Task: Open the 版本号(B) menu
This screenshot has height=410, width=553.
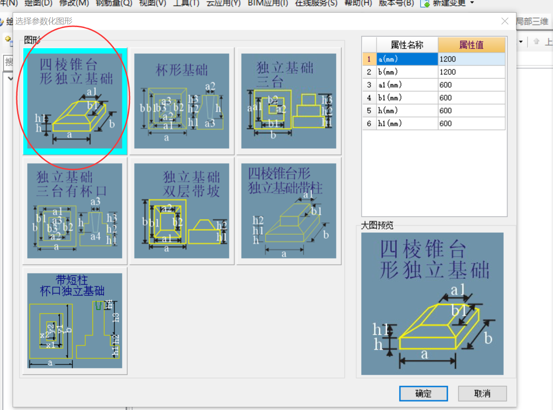Action: (x=396, y=3)
